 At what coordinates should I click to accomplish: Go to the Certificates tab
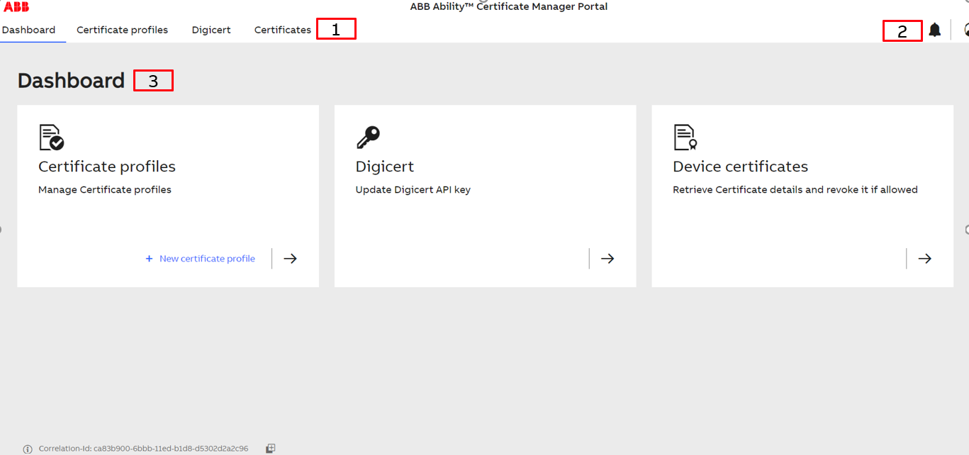pos(282,30)
